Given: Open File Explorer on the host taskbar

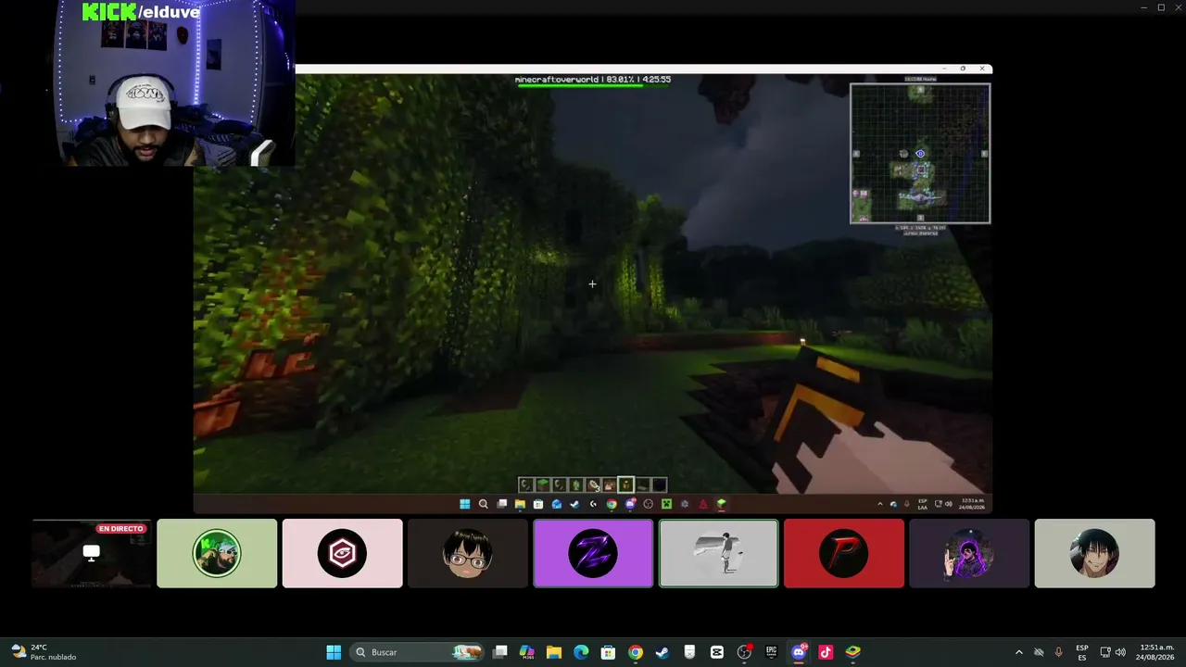Looking at the screenshot, I should [x=554, y=652].
